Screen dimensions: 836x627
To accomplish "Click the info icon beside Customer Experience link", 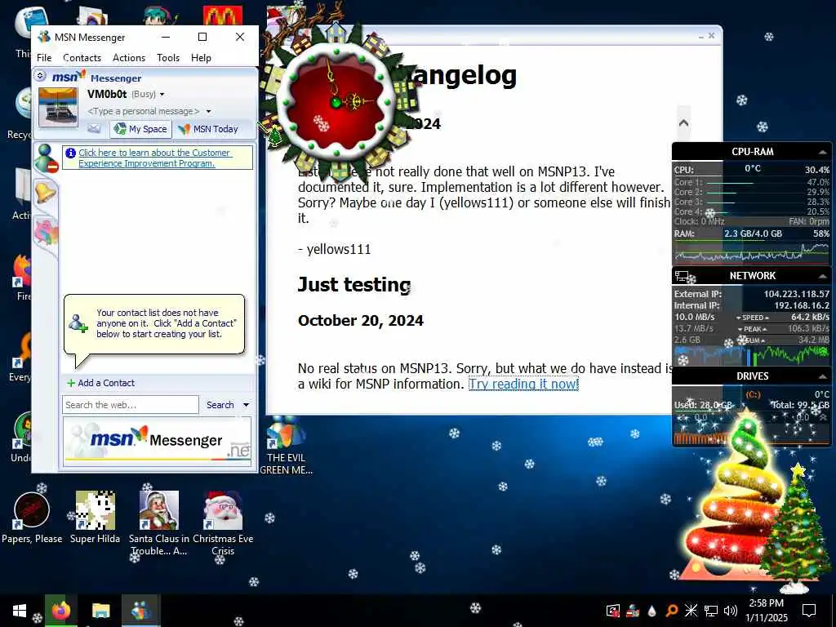I will pos(70,153).
